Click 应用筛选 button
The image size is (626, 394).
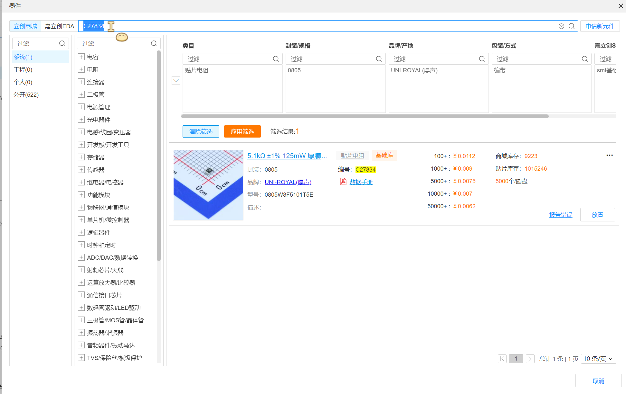(242, 131)
